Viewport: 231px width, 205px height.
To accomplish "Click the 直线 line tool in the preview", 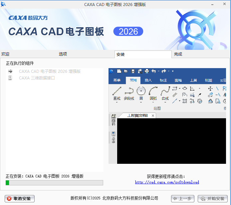I will [117, 93].
